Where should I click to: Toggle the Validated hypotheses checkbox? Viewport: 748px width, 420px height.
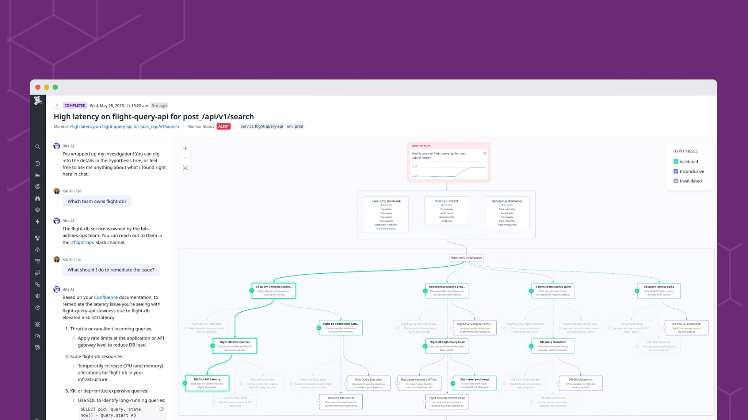point(676,162)
